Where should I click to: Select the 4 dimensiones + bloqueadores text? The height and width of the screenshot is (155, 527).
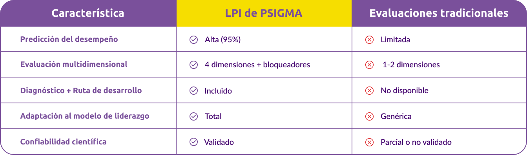[x=257, y=65]
